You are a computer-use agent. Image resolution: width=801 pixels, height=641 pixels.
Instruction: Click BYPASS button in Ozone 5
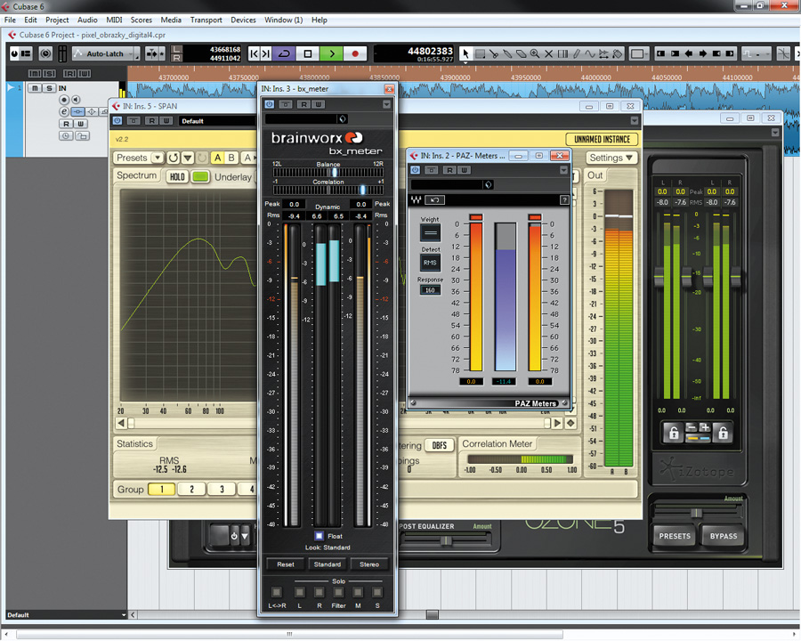pyautogui.click(x=724, y=536)
